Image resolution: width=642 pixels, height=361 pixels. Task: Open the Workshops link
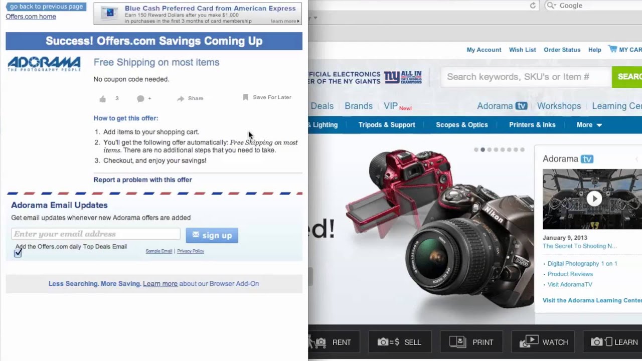click(x=559, y=106)
